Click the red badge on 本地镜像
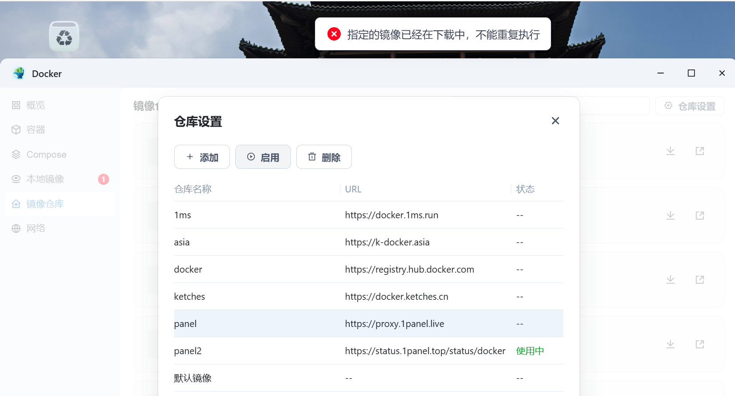 (x=103, y=179)
